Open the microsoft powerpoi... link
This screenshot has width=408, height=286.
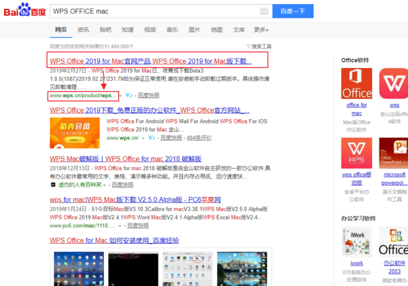[394, 179]
